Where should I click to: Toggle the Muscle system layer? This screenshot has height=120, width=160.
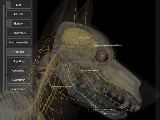[19, 14]
